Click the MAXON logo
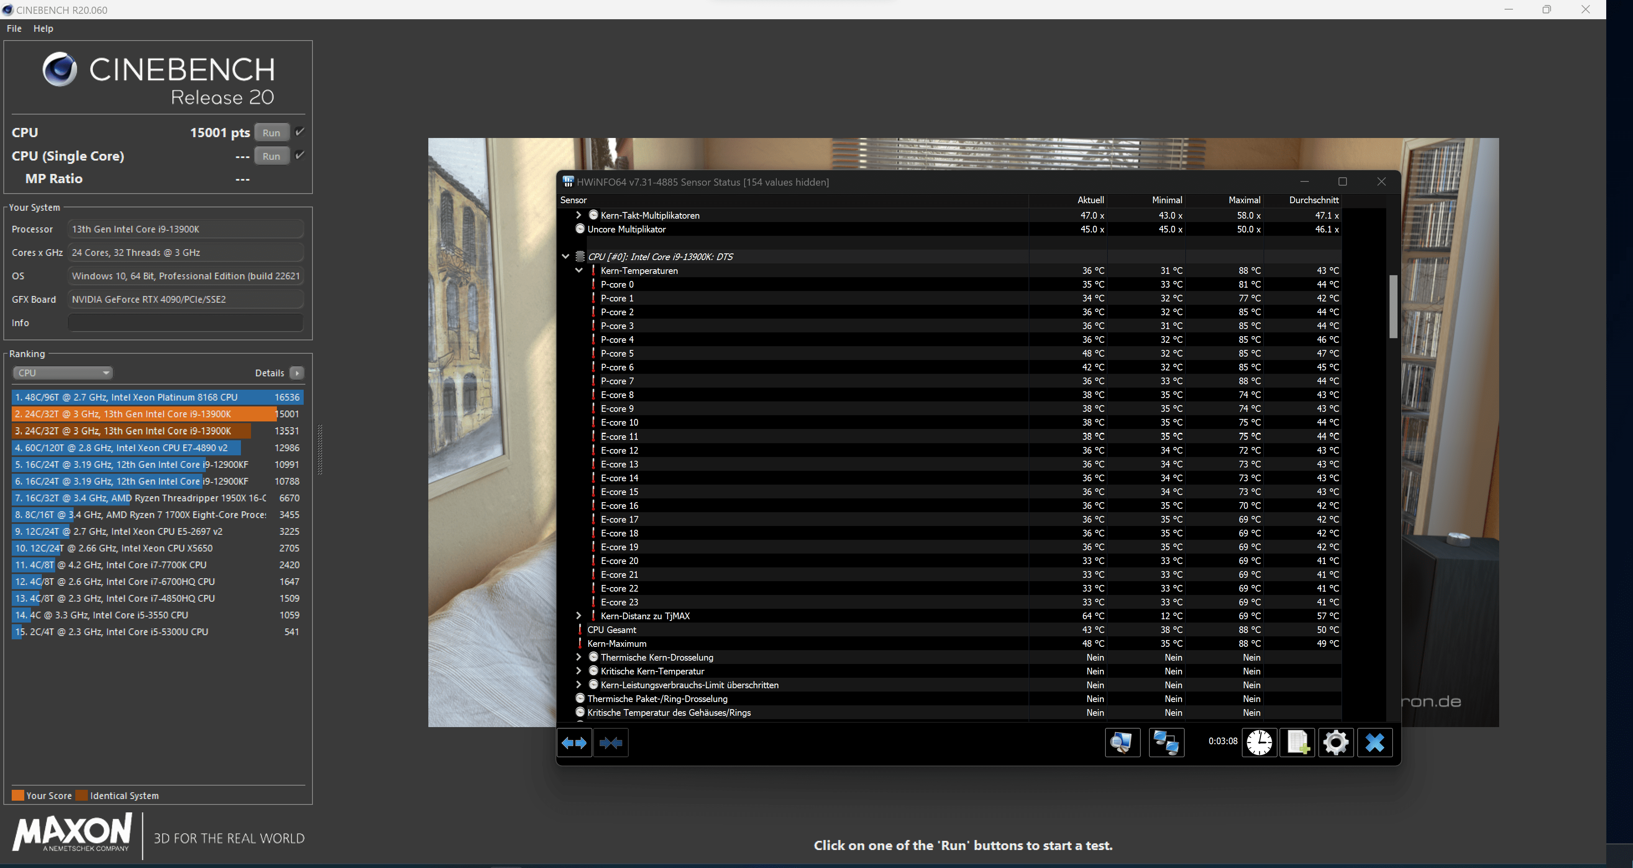 [72, 832]
